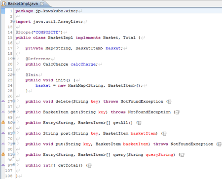Click the post method name

[x=66, y=133]
